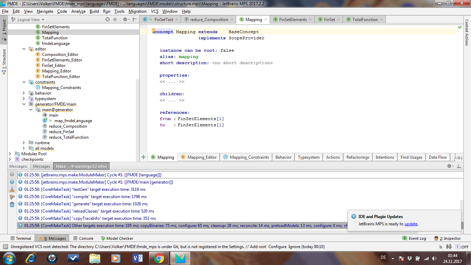Collapse the editor folder in project tree
471x265 pixels.
coord(24,49)
